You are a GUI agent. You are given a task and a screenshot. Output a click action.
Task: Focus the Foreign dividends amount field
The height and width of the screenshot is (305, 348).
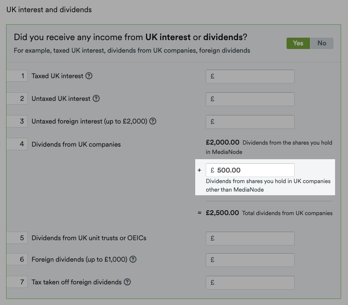(x=250, y=260)
